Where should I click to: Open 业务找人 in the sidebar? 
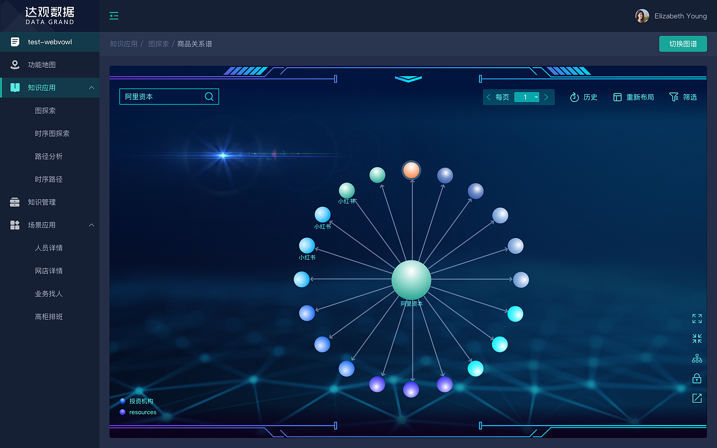(50, 294)
